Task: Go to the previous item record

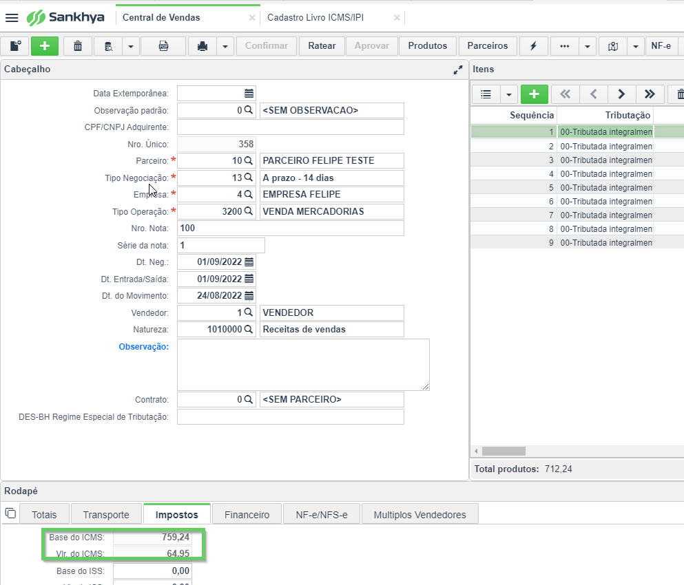Action: tap(593, 94)
